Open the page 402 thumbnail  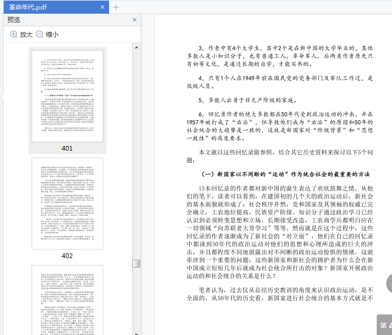(x=67, y=203)
